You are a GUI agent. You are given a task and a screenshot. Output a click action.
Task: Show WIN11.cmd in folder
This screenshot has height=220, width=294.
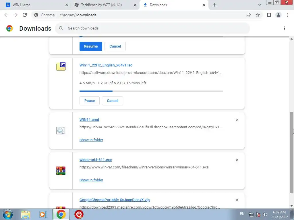point(91,140)
